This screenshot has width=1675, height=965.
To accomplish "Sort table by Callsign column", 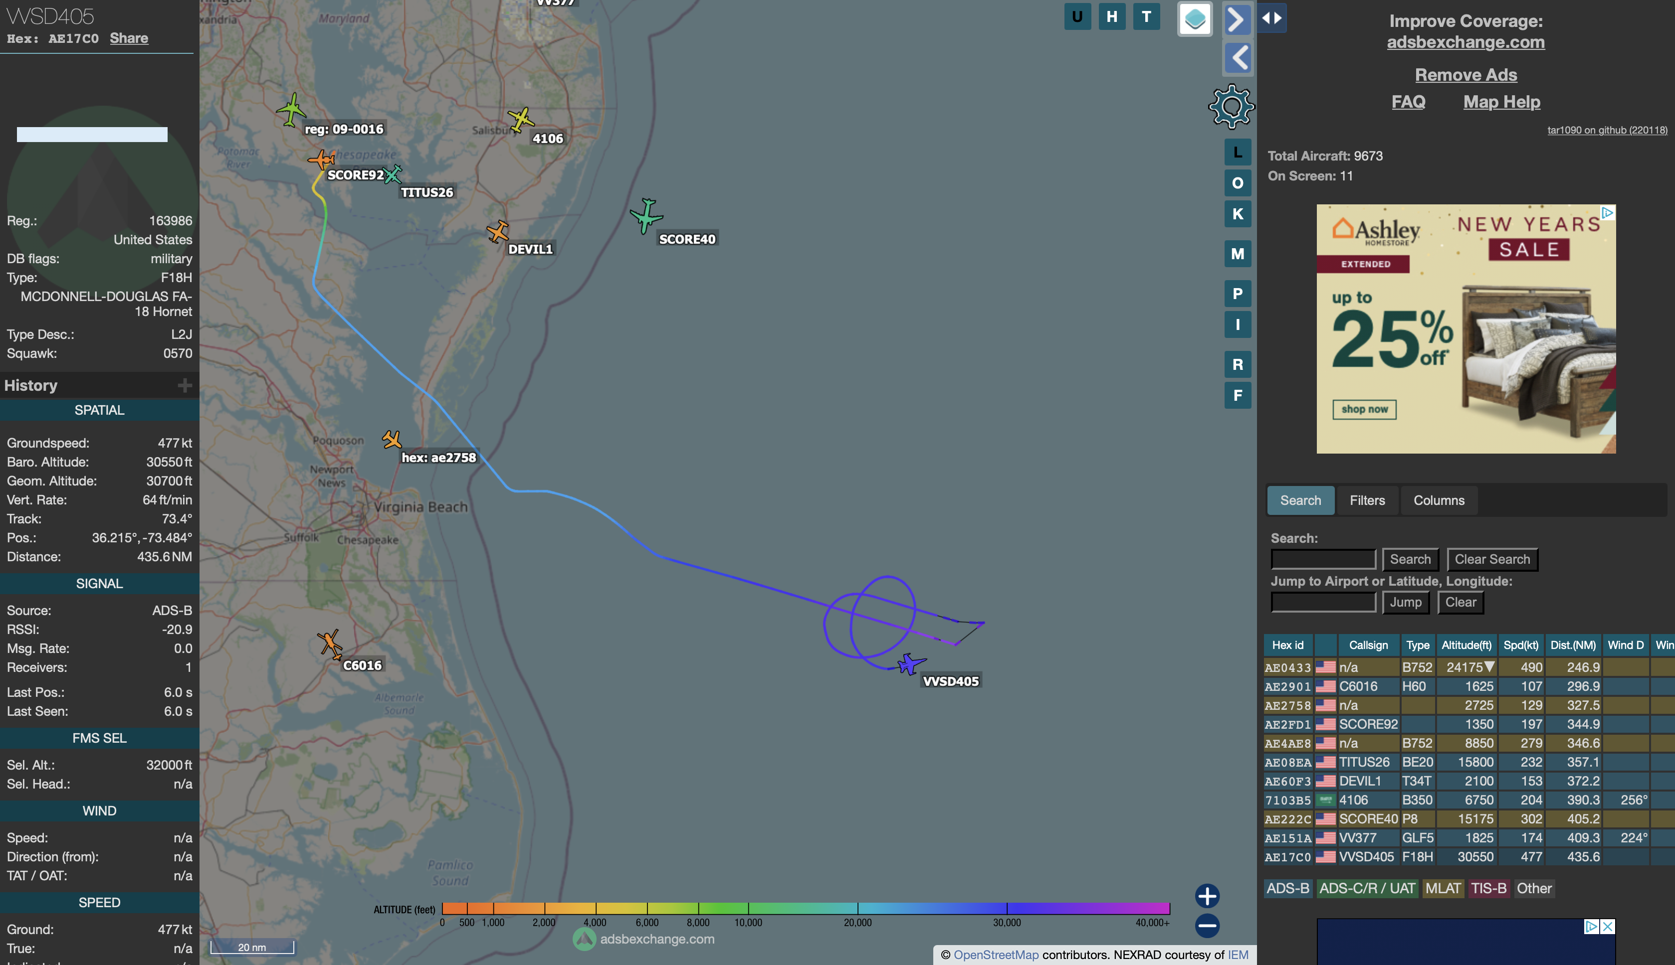I will (x=1368, y=645).
